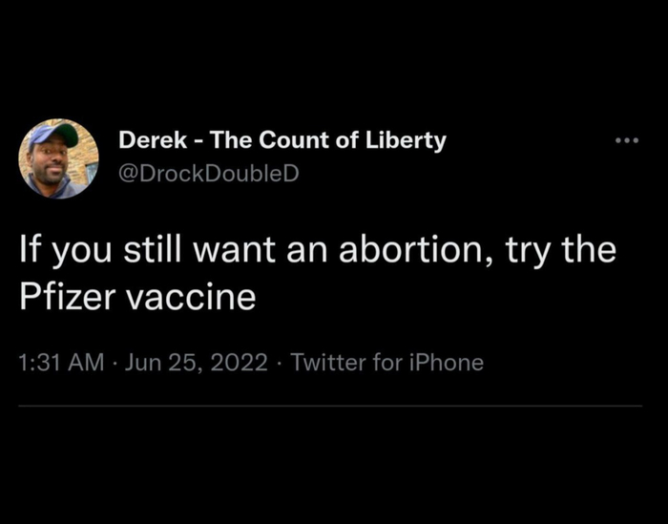Open the three-dot more options menu
This screenshot has height=524, width=668.
(627, 140)
